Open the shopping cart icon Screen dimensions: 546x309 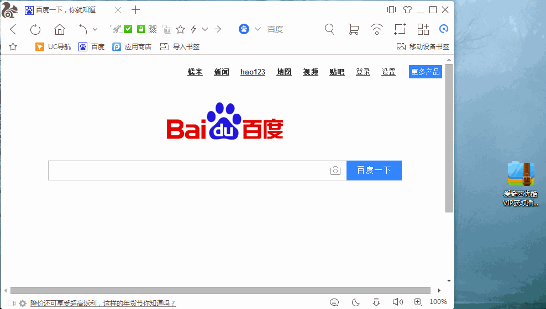[354, 29]
